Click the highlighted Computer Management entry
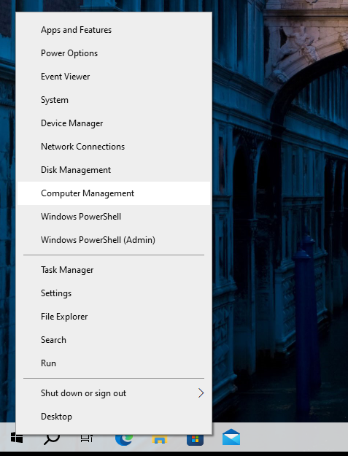Image resolution: width=348 pixels, height=456 pixels. (114, 193)
